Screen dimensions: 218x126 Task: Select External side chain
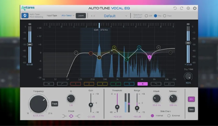pyautogui.click(x=169, y=116)
